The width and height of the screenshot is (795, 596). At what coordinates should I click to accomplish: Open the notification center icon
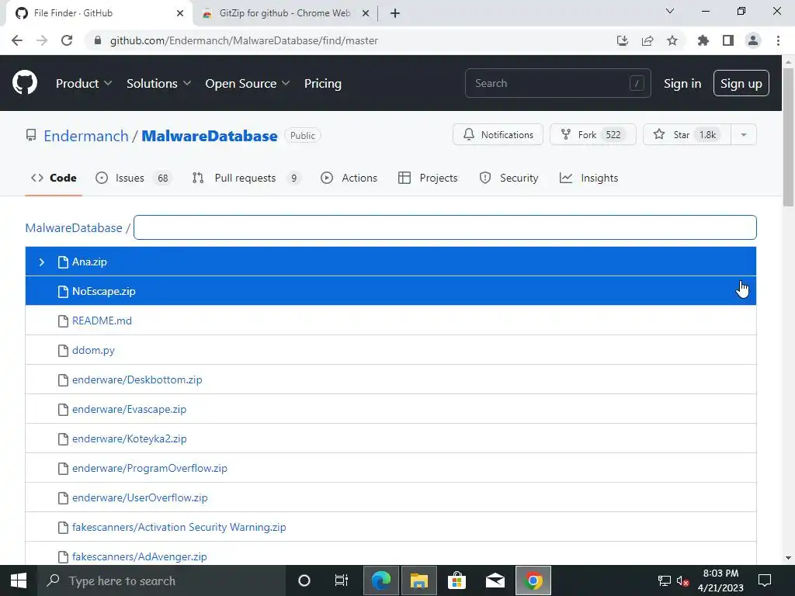click(x=765, y=580)
